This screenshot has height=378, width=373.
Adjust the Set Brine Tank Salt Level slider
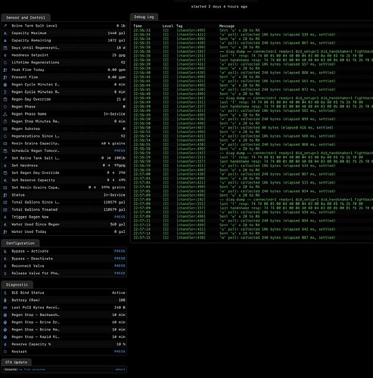coord(109,158)
